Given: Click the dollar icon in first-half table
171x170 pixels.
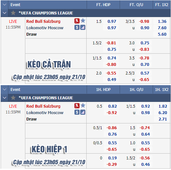Looking at the screenshot, I should tap(77, 112).
